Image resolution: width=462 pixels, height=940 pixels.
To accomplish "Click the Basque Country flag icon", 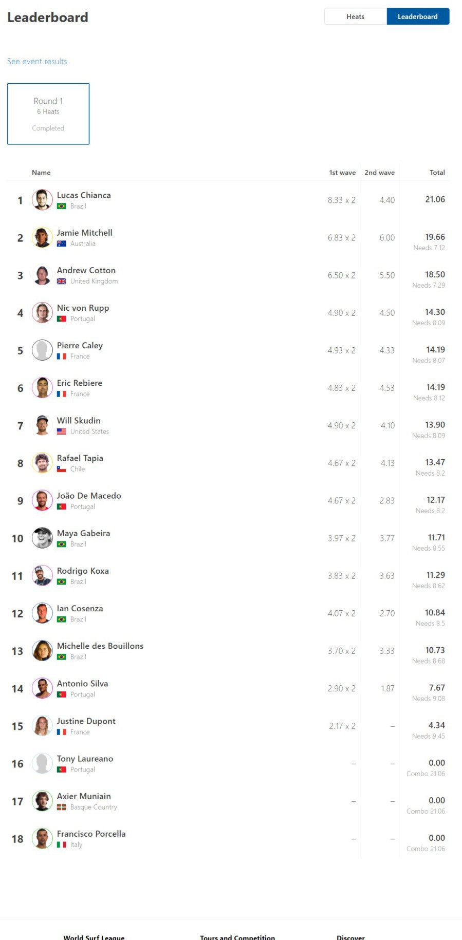I will [x=62, y=807].
